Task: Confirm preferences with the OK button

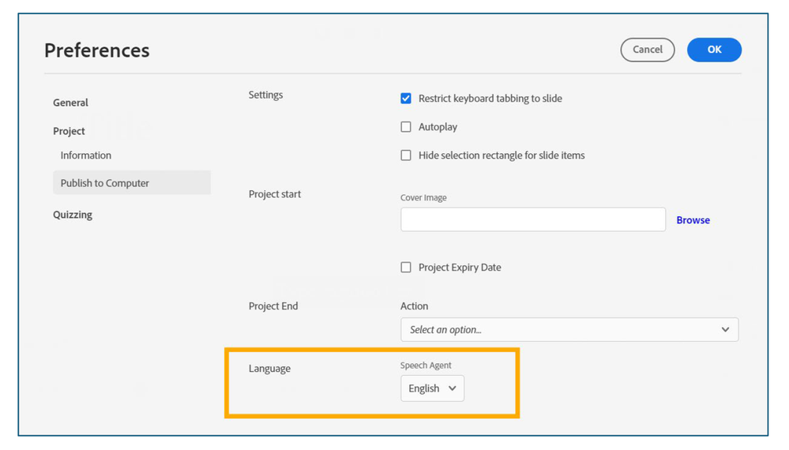Action: tap(714, 50)
